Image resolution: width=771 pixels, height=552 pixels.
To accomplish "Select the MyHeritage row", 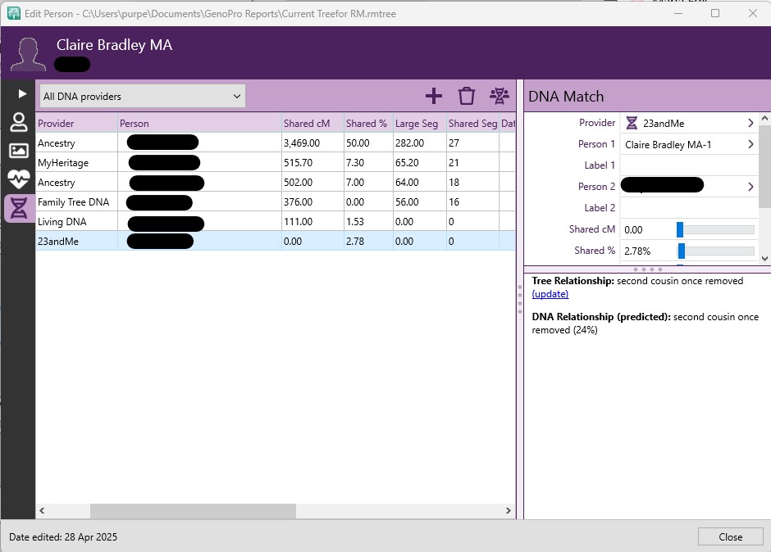I will 276,162.
